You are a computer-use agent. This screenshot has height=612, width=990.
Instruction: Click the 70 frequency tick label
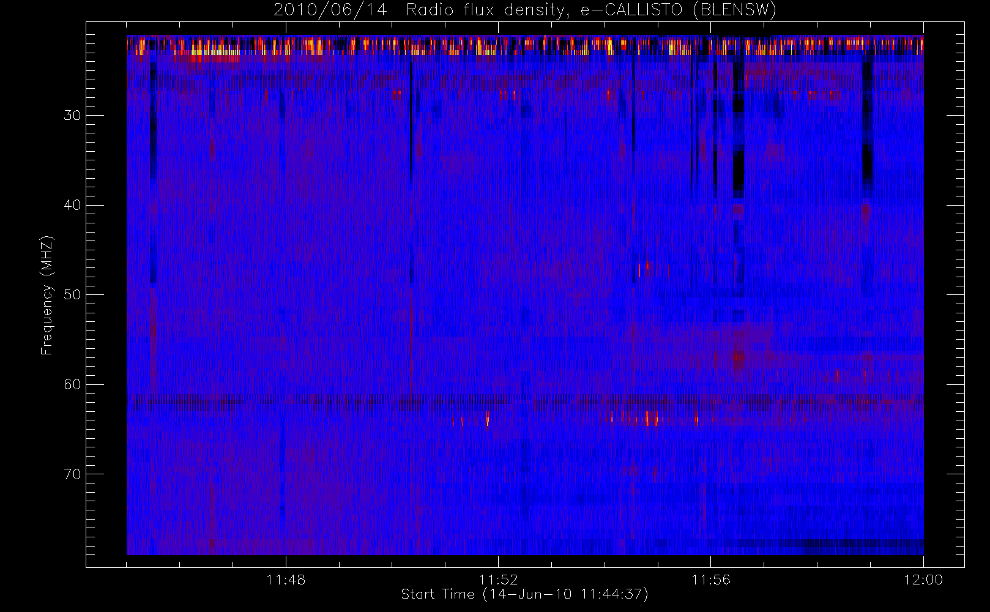click(x=72, y=474)
